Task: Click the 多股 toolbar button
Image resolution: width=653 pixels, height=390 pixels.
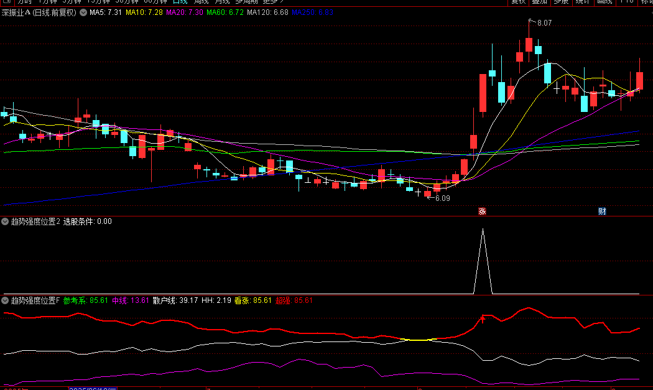Action: (562, 2)
